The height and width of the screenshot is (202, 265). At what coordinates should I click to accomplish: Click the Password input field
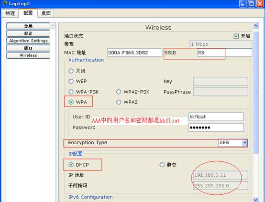pyautogui.click(x=216, y=128)
